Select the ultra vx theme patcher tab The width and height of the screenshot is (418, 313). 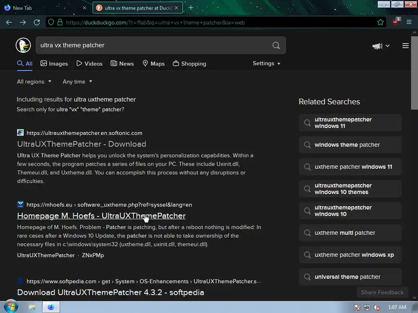138,8
